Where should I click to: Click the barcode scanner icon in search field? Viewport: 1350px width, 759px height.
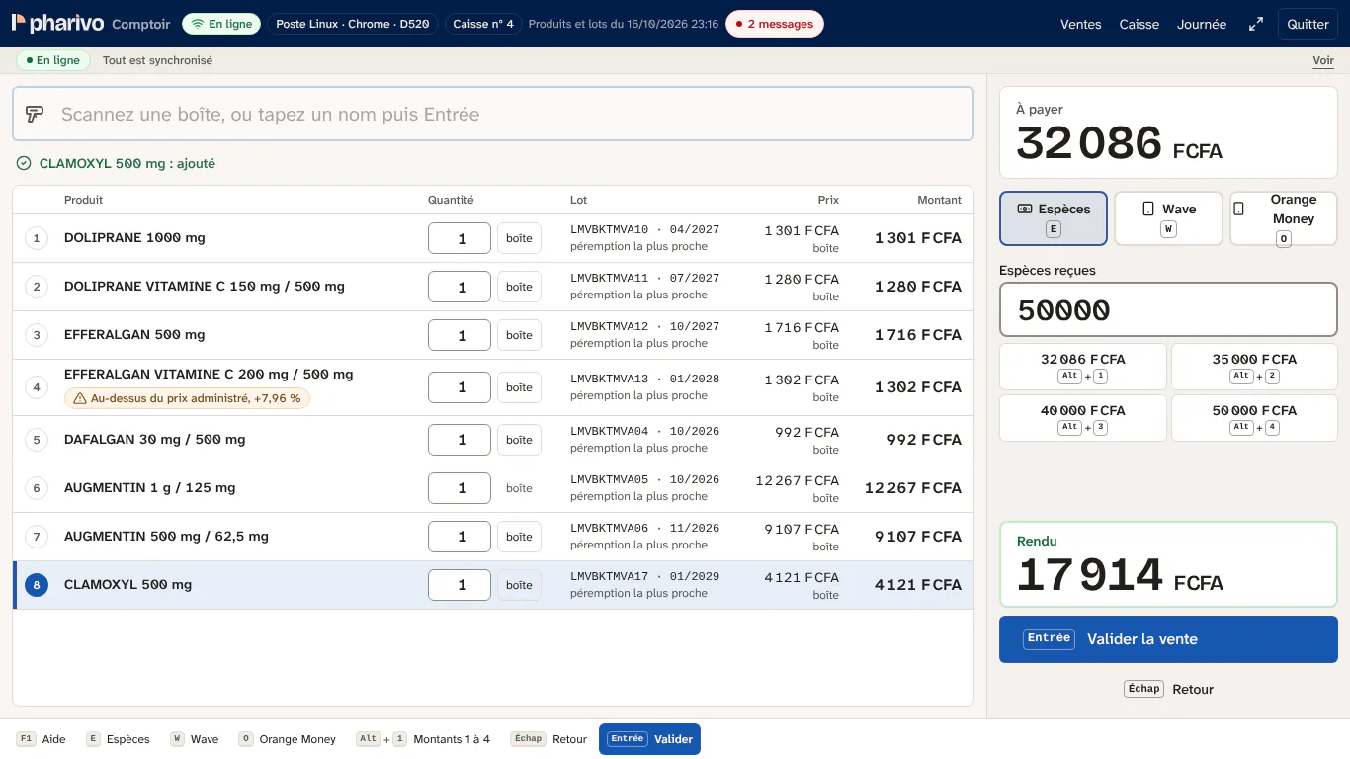[35, 114]
